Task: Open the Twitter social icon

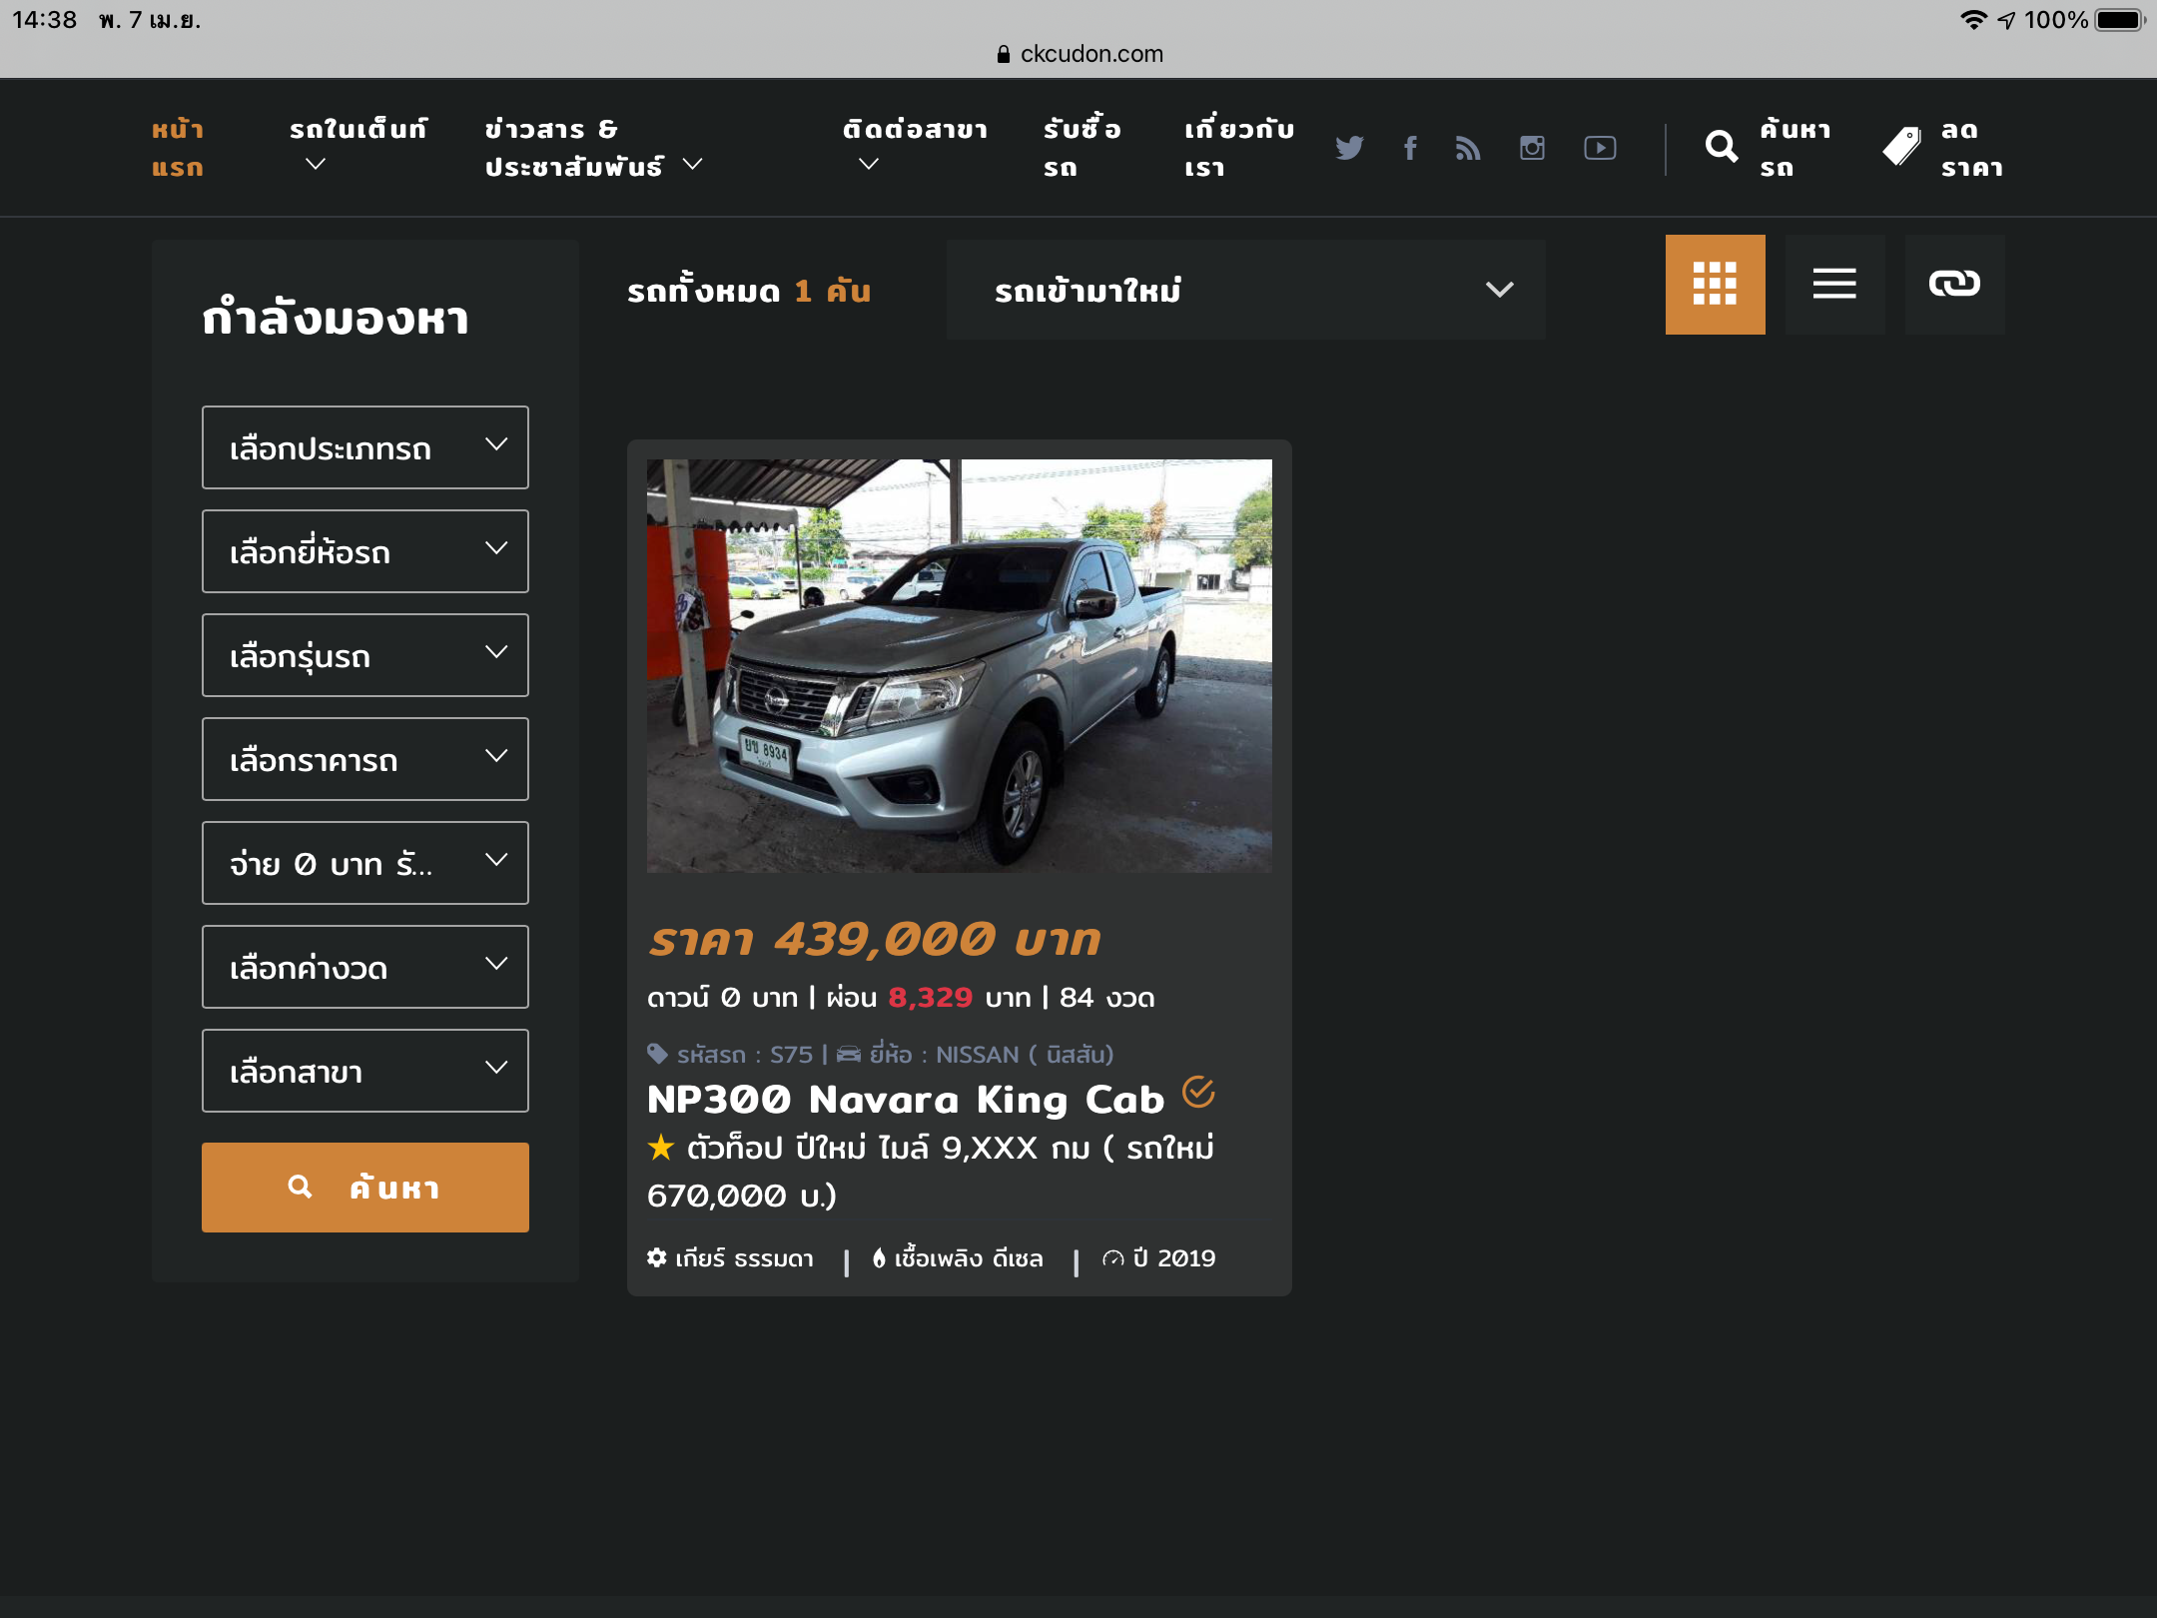Action: [x=1349, y=148]
